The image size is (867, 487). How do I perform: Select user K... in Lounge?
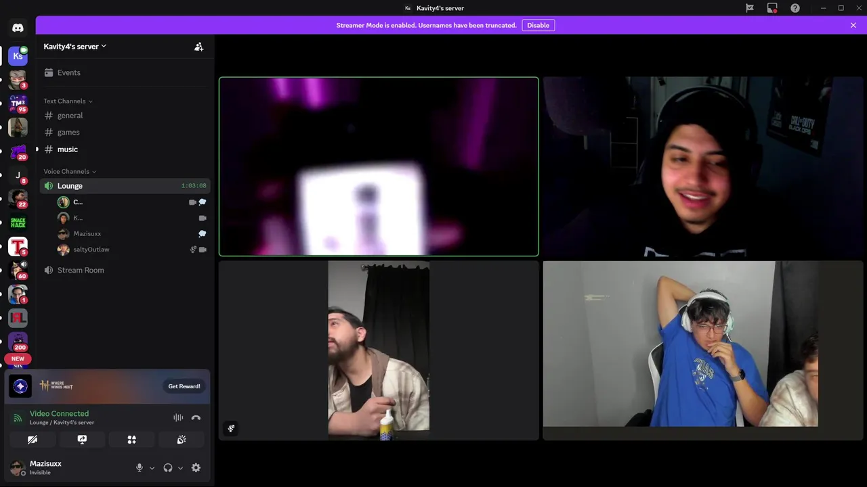[x=132, y=218]
